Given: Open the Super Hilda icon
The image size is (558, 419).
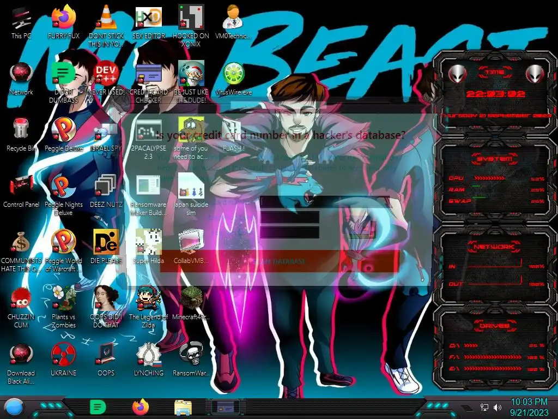Looking at the screenshot, I should tap(148, 247).
